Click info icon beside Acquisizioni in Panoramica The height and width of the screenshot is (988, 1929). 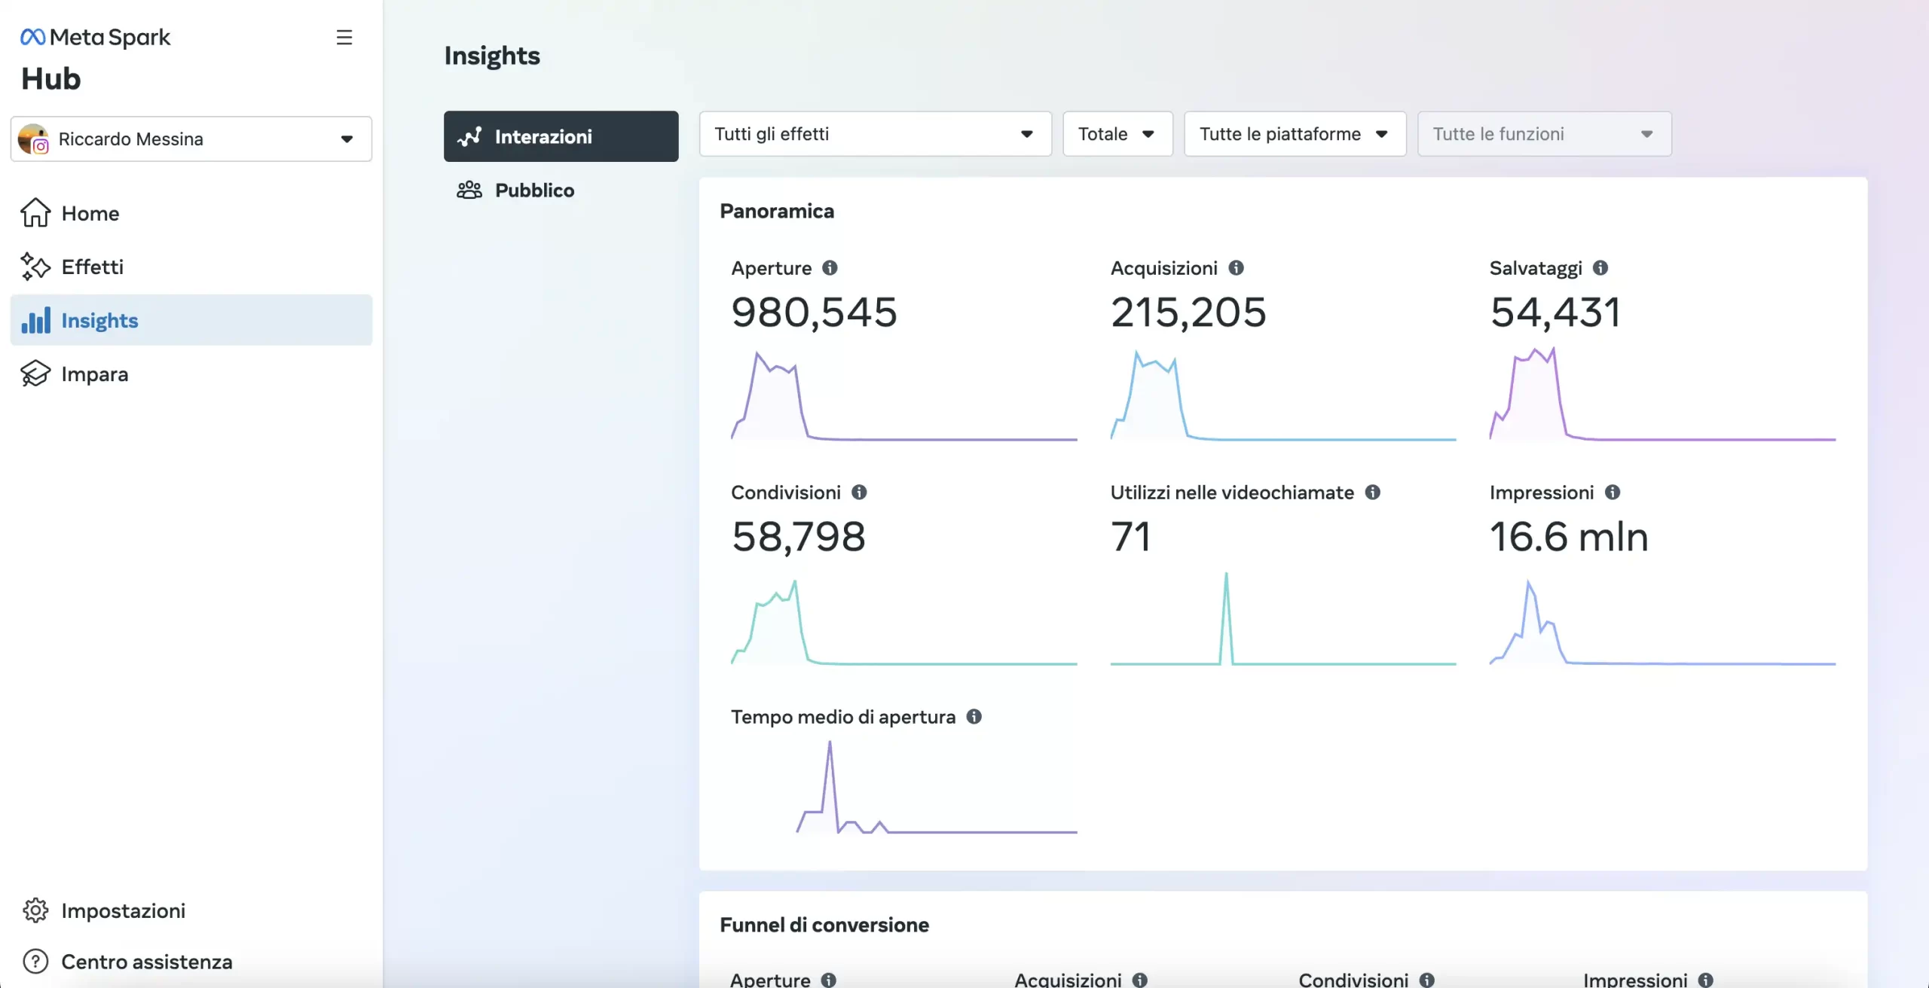click(1236, 268)
